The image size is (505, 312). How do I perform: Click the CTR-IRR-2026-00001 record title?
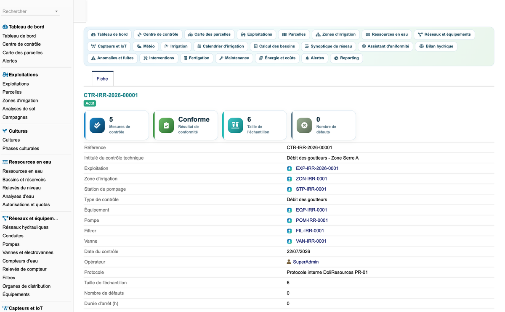111,95
